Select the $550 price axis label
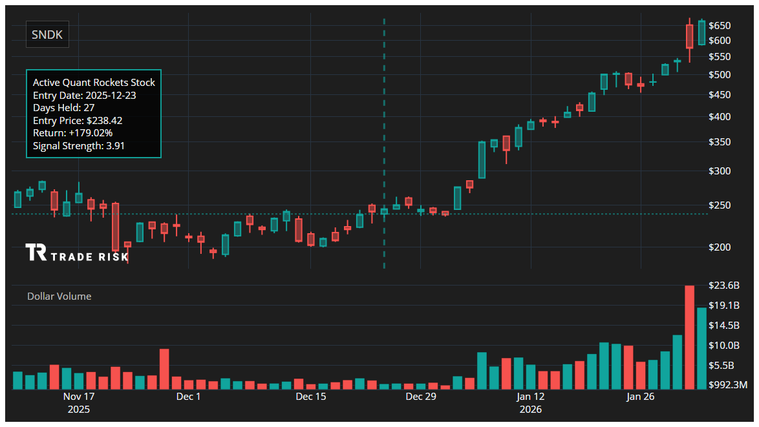 click(720, 57)
